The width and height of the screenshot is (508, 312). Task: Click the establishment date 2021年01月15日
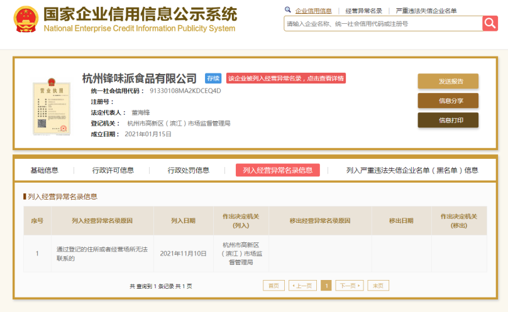coord(148,134)
